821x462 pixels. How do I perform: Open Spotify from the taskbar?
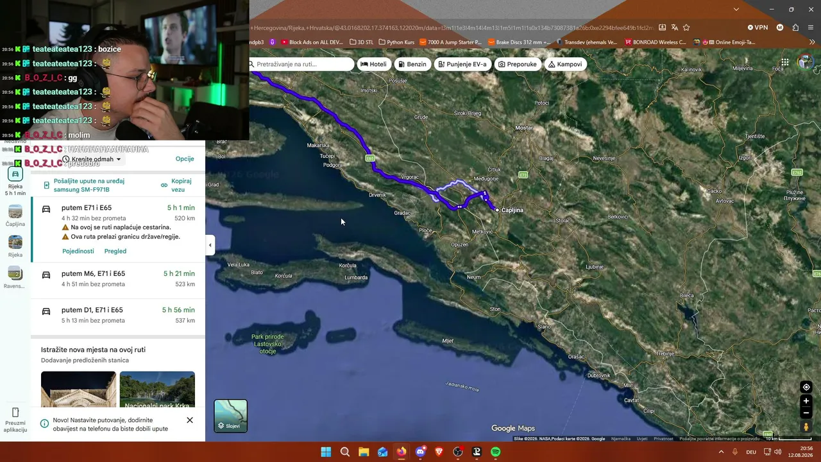[x=495, y=452]
